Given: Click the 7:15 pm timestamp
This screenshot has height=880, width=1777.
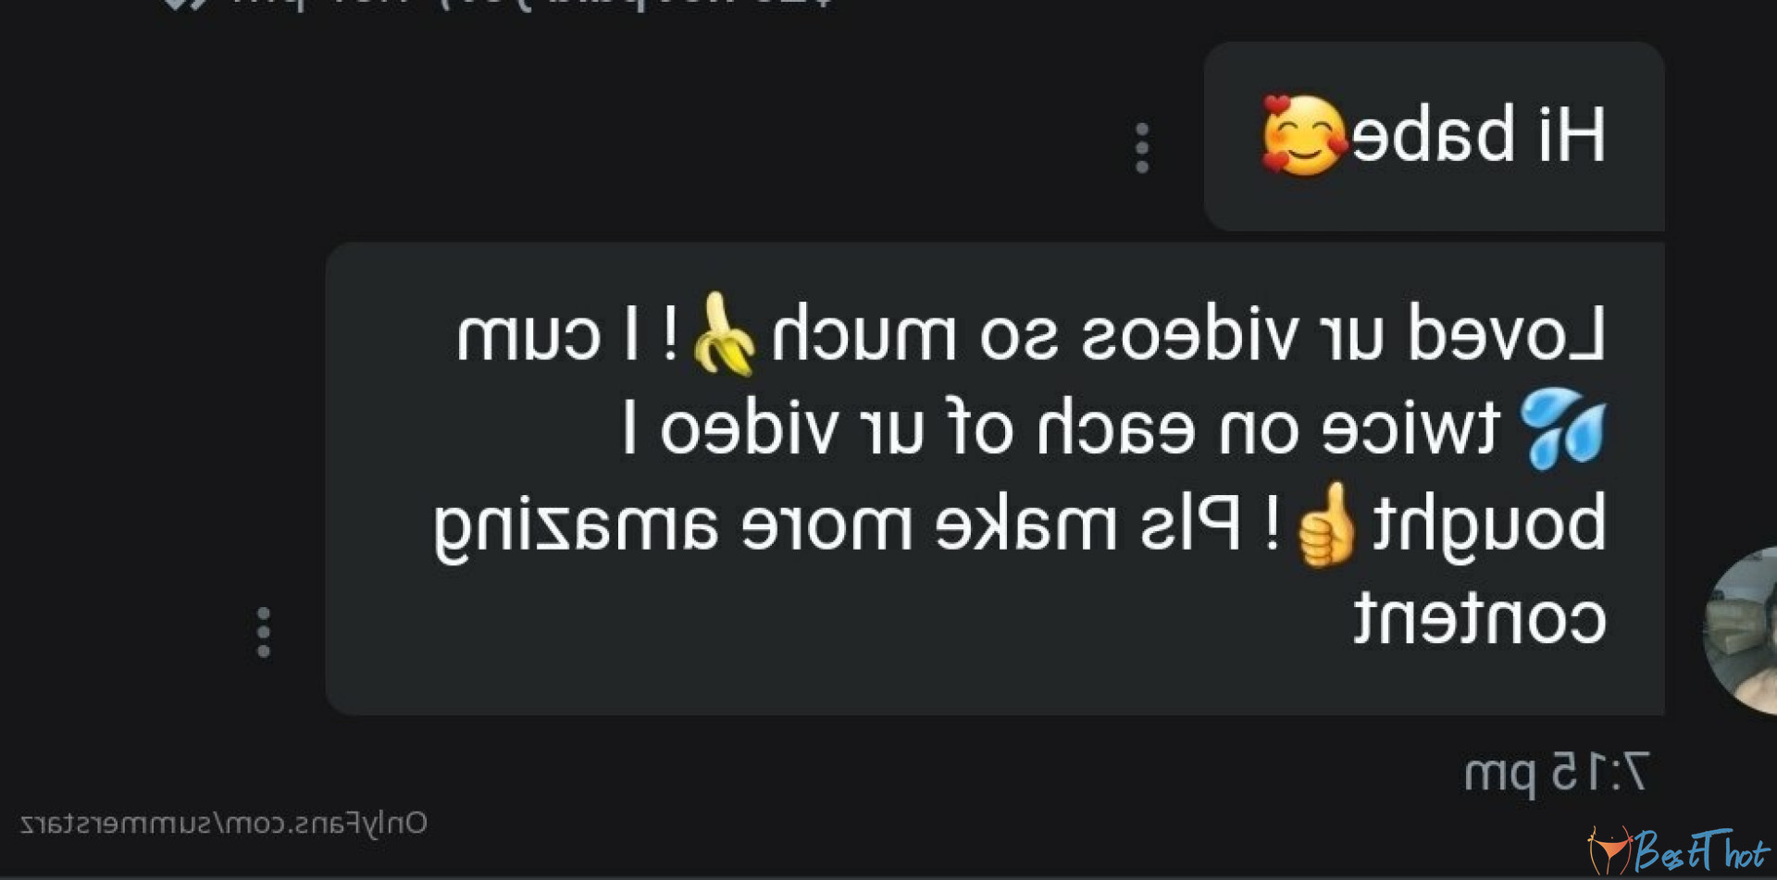Looking at the screenshot, I should tap(1556, 773).
